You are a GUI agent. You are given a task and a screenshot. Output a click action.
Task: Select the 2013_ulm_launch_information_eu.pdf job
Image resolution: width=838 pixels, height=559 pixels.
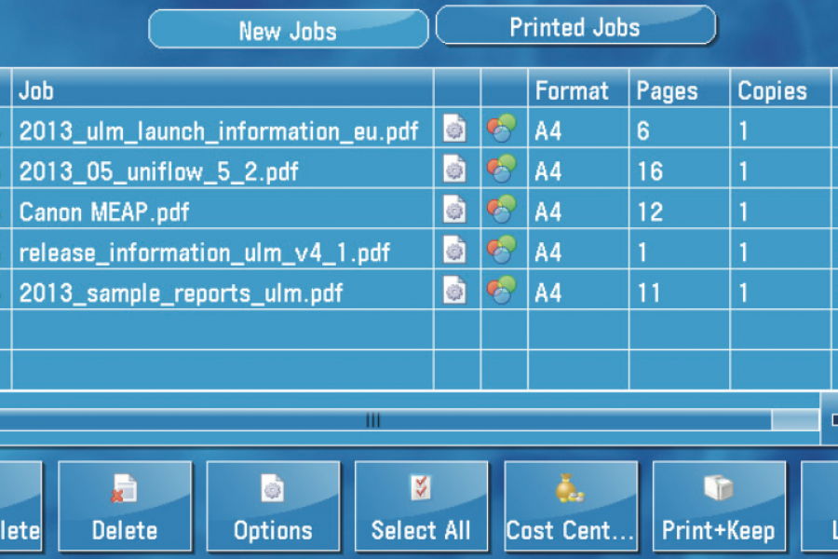tap(219, 130)
